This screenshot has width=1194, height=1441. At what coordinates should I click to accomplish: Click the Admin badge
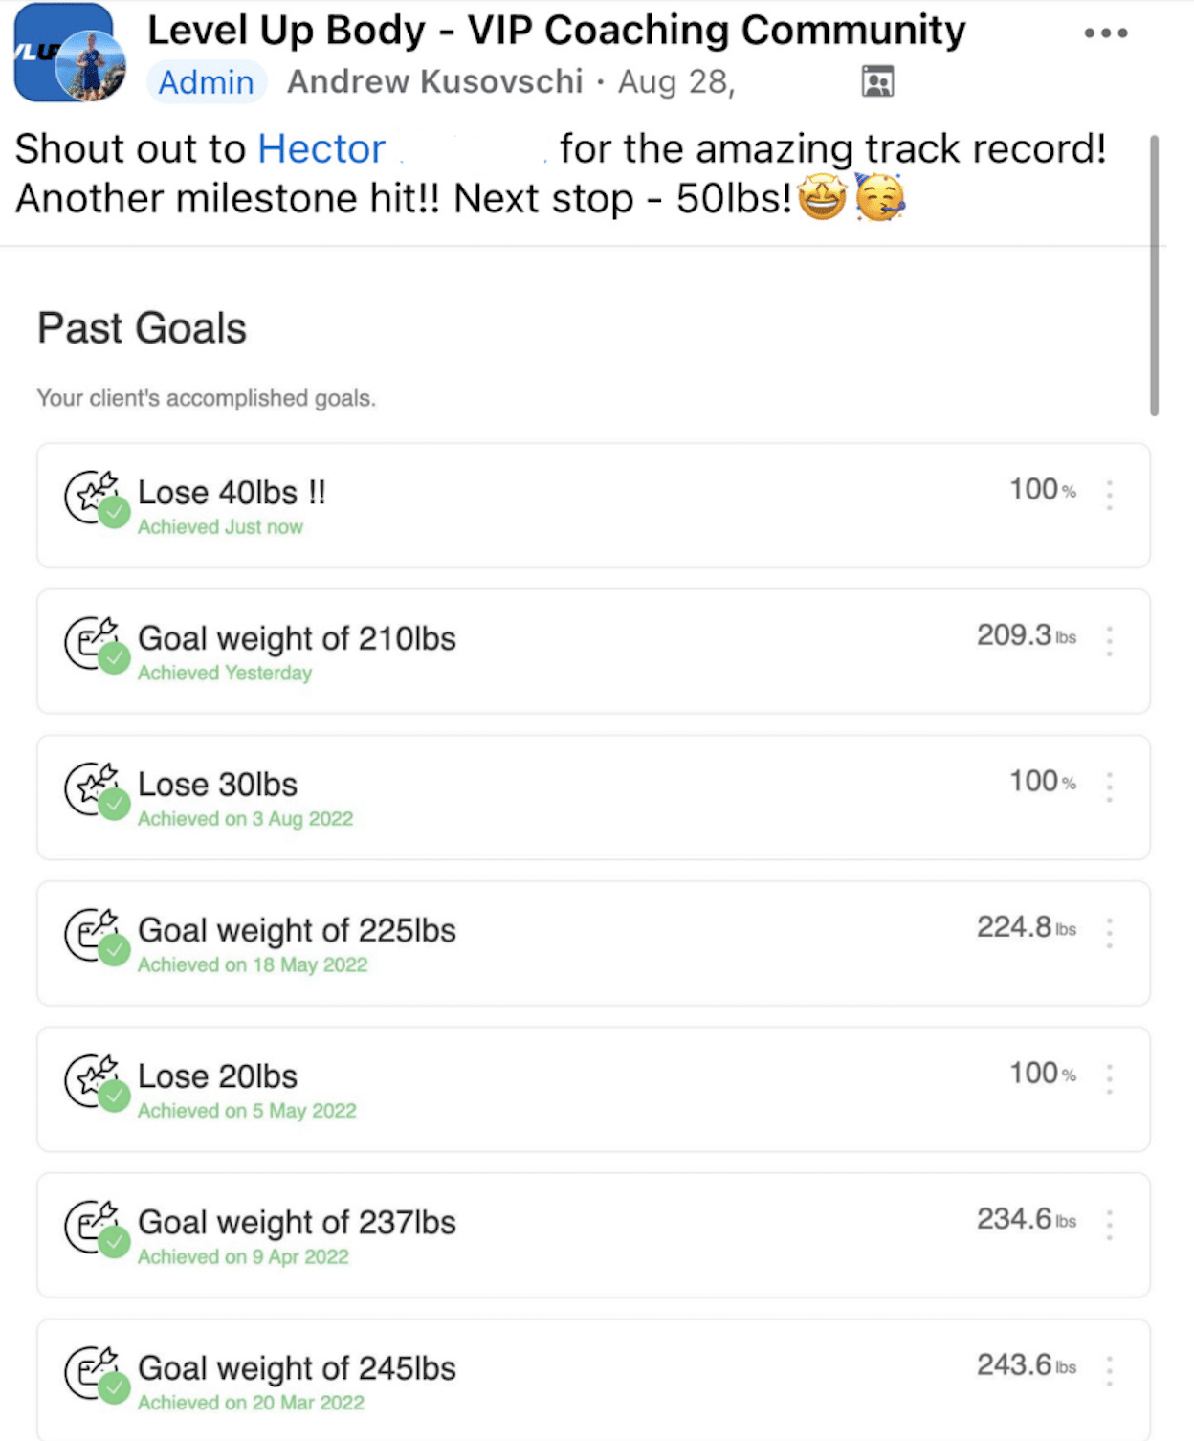206,82
